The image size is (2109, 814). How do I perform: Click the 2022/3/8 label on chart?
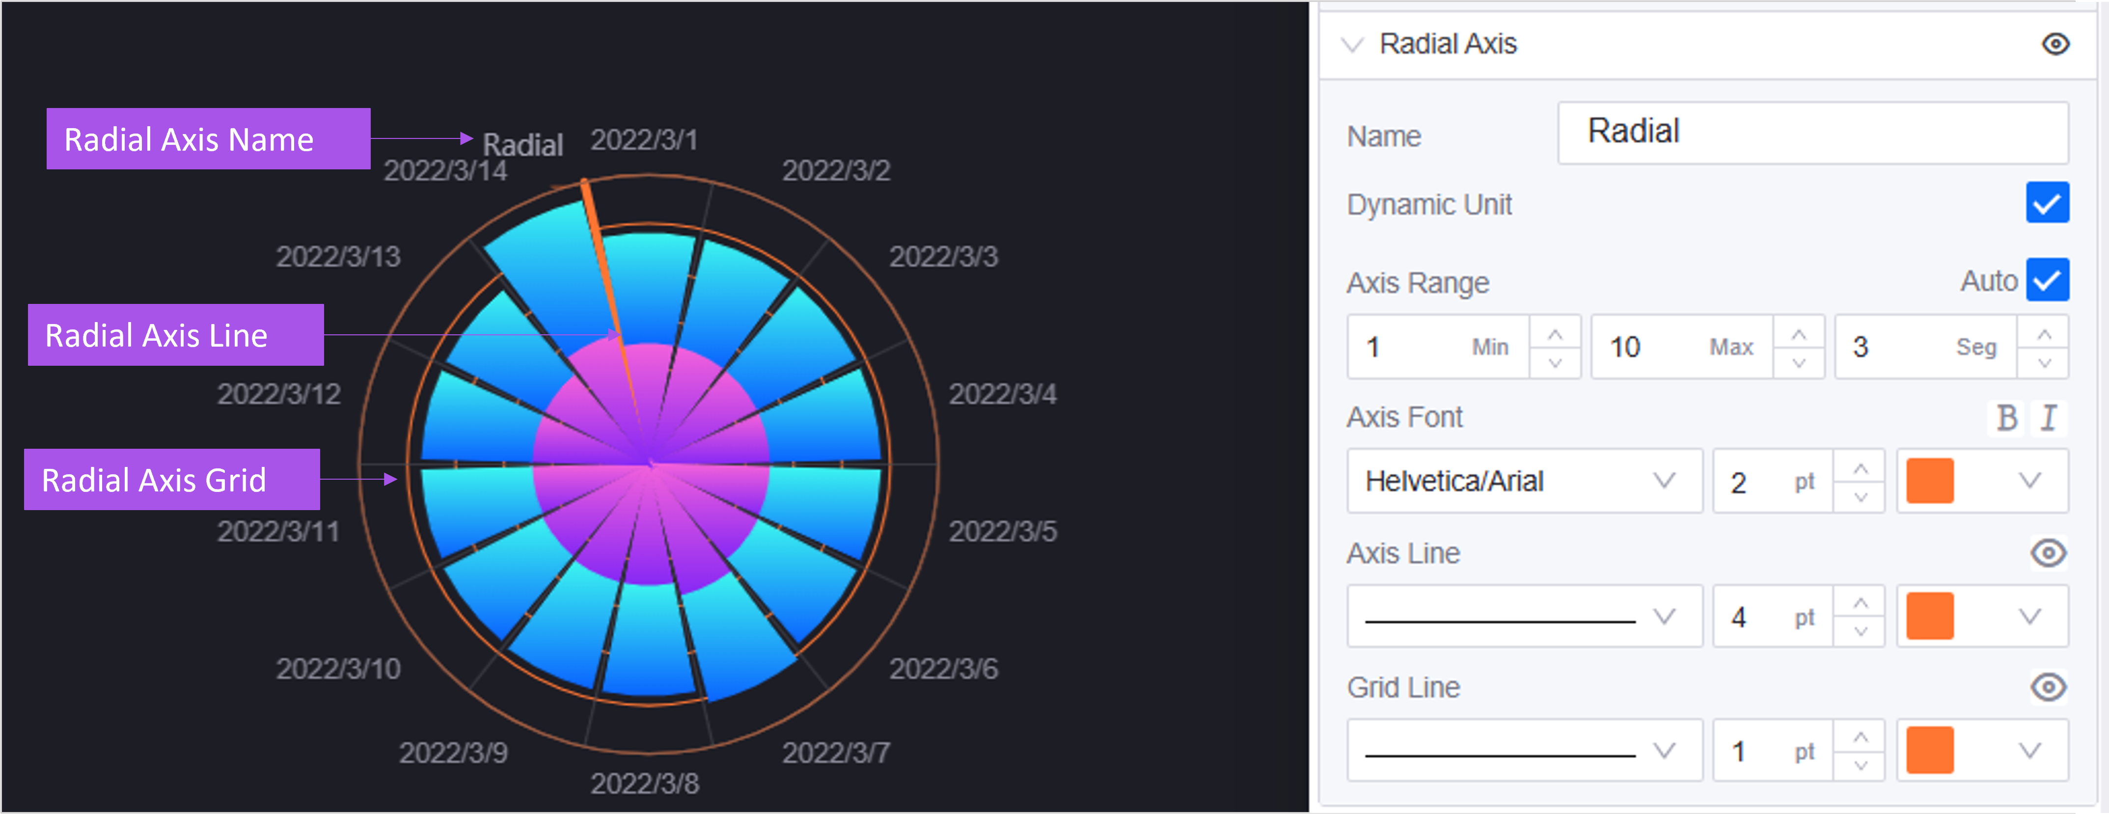(645, 784)
